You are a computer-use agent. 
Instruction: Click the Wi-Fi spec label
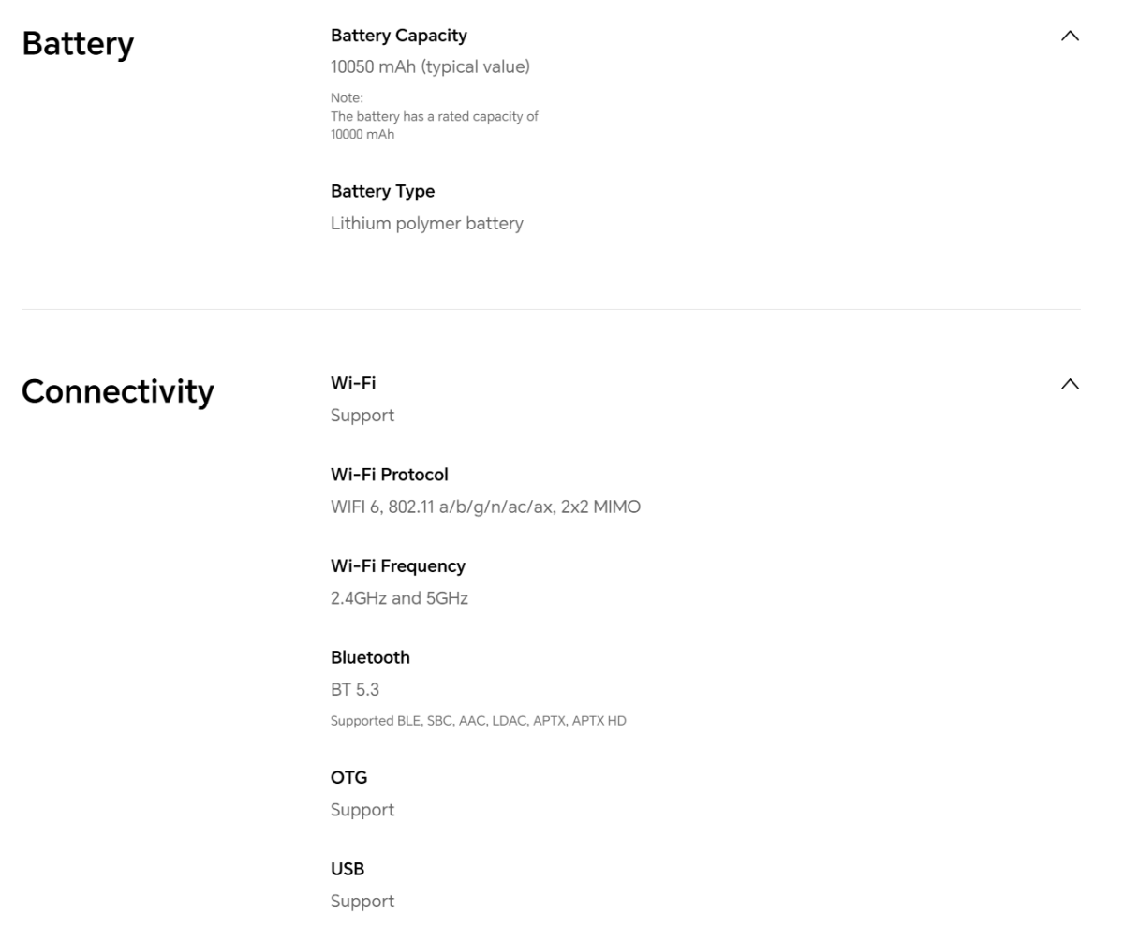pos(353,383)
